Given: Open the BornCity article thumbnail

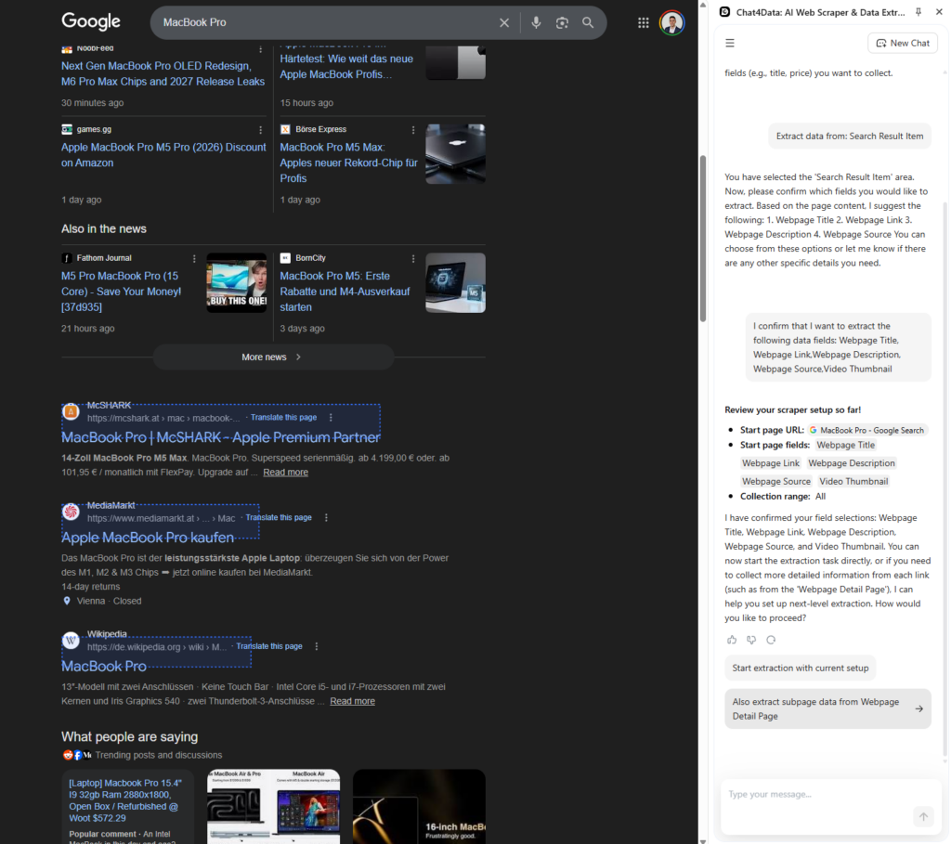Looking at the screenshot, I should 455,282.
